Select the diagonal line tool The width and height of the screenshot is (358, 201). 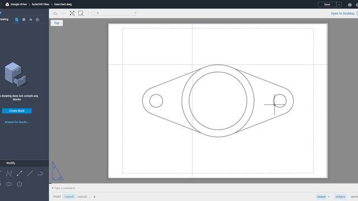click(30, 174)
